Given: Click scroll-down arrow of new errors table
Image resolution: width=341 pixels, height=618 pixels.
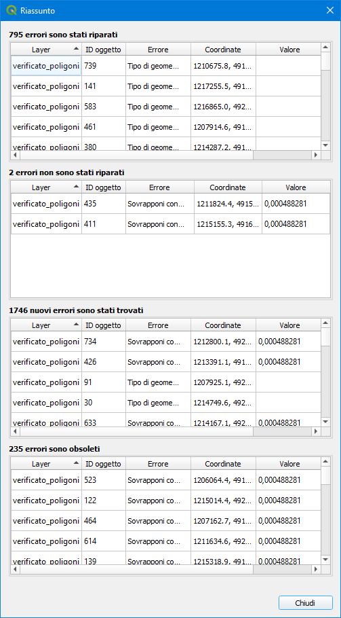Looking at the screenshot, I should coord(325,422).
